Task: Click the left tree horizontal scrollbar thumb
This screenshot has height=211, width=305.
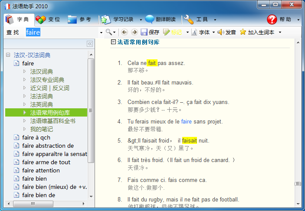Action: 33,204
